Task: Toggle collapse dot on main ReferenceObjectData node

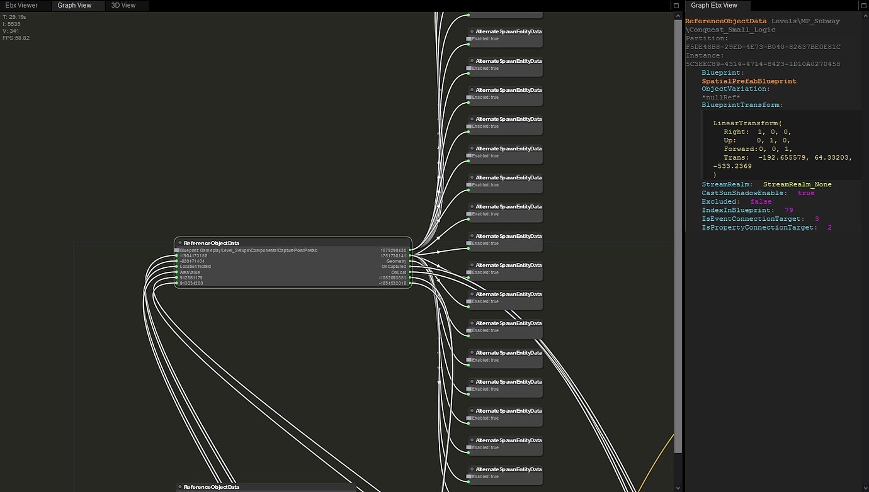Action: 179,243
